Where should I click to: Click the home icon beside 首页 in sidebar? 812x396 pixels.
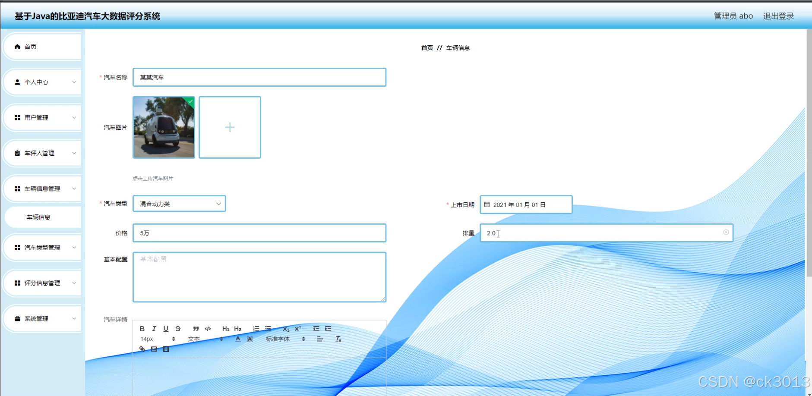17,47
